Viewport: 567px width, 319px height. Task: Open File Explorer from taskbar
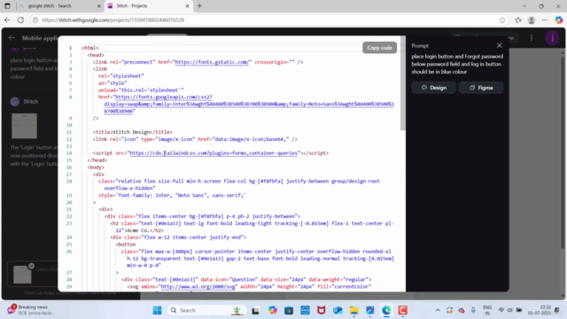353,310
